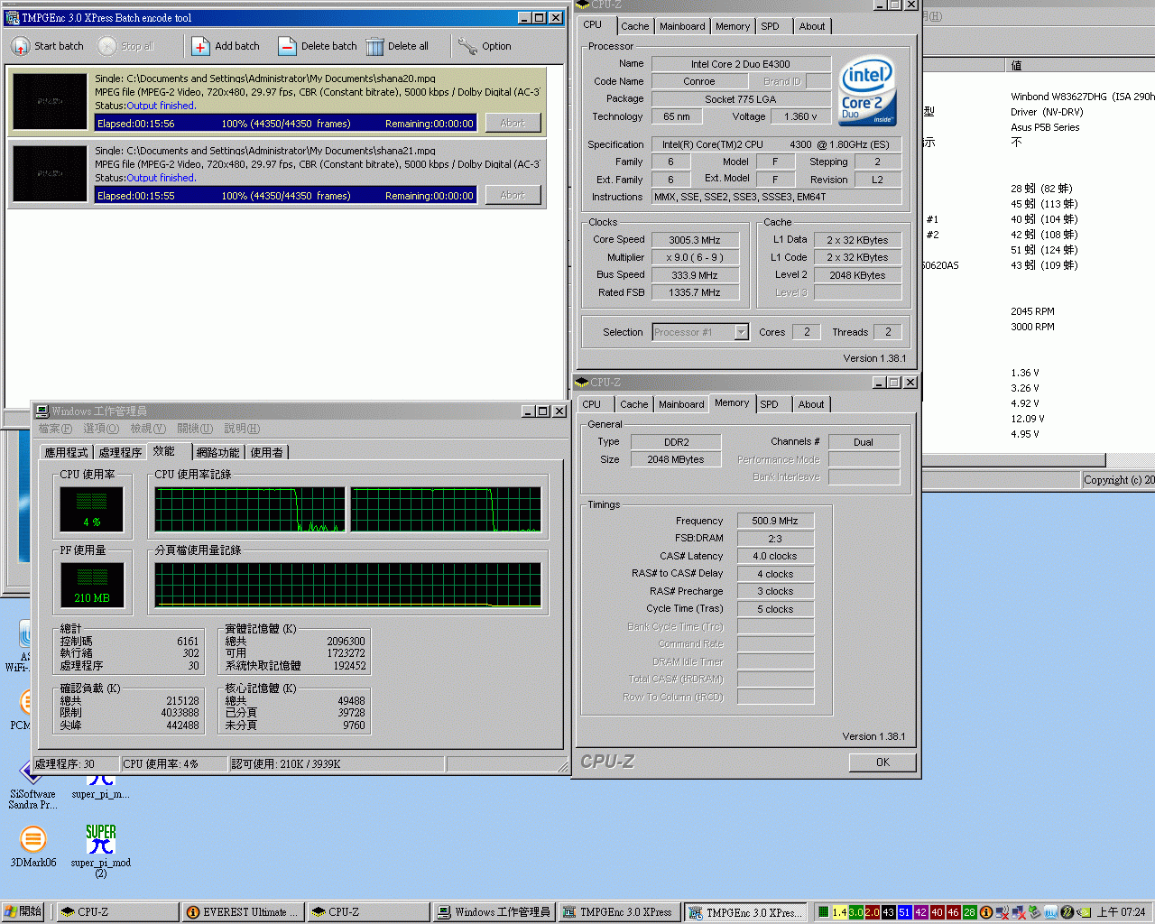Screen dimensions: 1155x924
Task: Click the Add batch icon
Action: point(200,46)
